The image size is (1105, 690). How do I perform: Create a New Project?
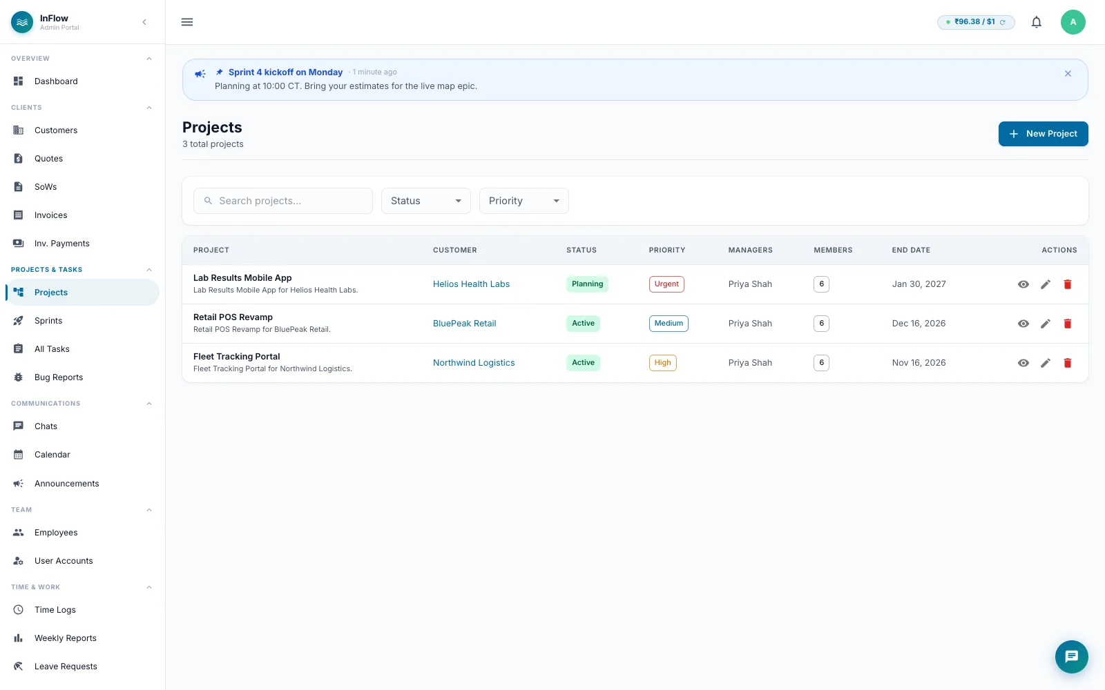pos(1043,134)
